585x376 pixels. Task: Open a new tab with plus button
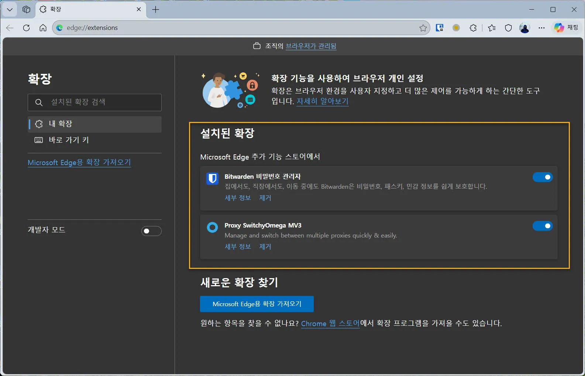pos(156,10)
